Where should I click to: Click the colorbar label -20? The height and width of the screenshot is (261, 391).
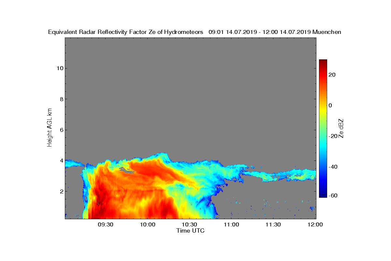click(x=333, y=136)
